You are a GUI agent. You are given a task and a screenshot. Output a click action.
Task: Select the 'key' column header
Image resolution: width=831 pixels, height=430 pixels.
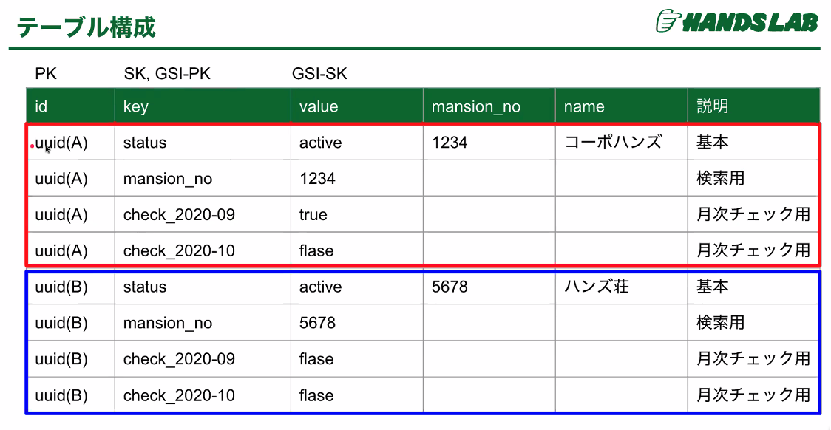pos(203,106)
